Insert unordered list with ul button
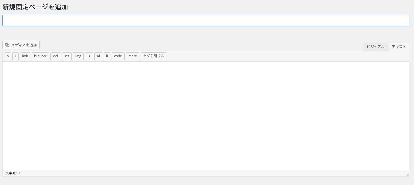The height and width of the screenshot is (185, 414). (x=89, y=56)
